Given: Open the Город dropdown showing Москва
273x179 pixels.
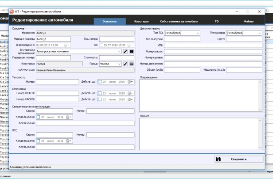Looking at the screenshot, I should (x=119, y=64).
